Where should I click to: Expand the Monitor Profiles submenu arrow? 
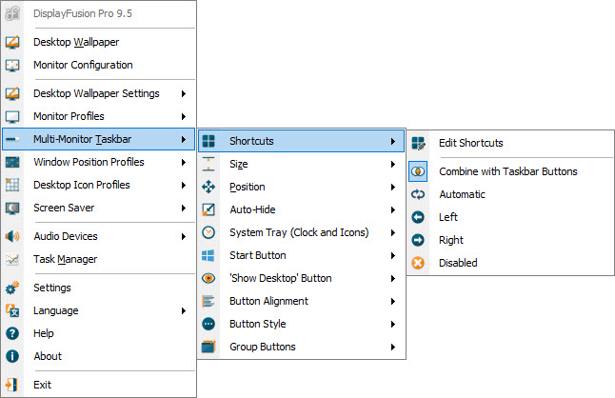click(x=184, y=116)
